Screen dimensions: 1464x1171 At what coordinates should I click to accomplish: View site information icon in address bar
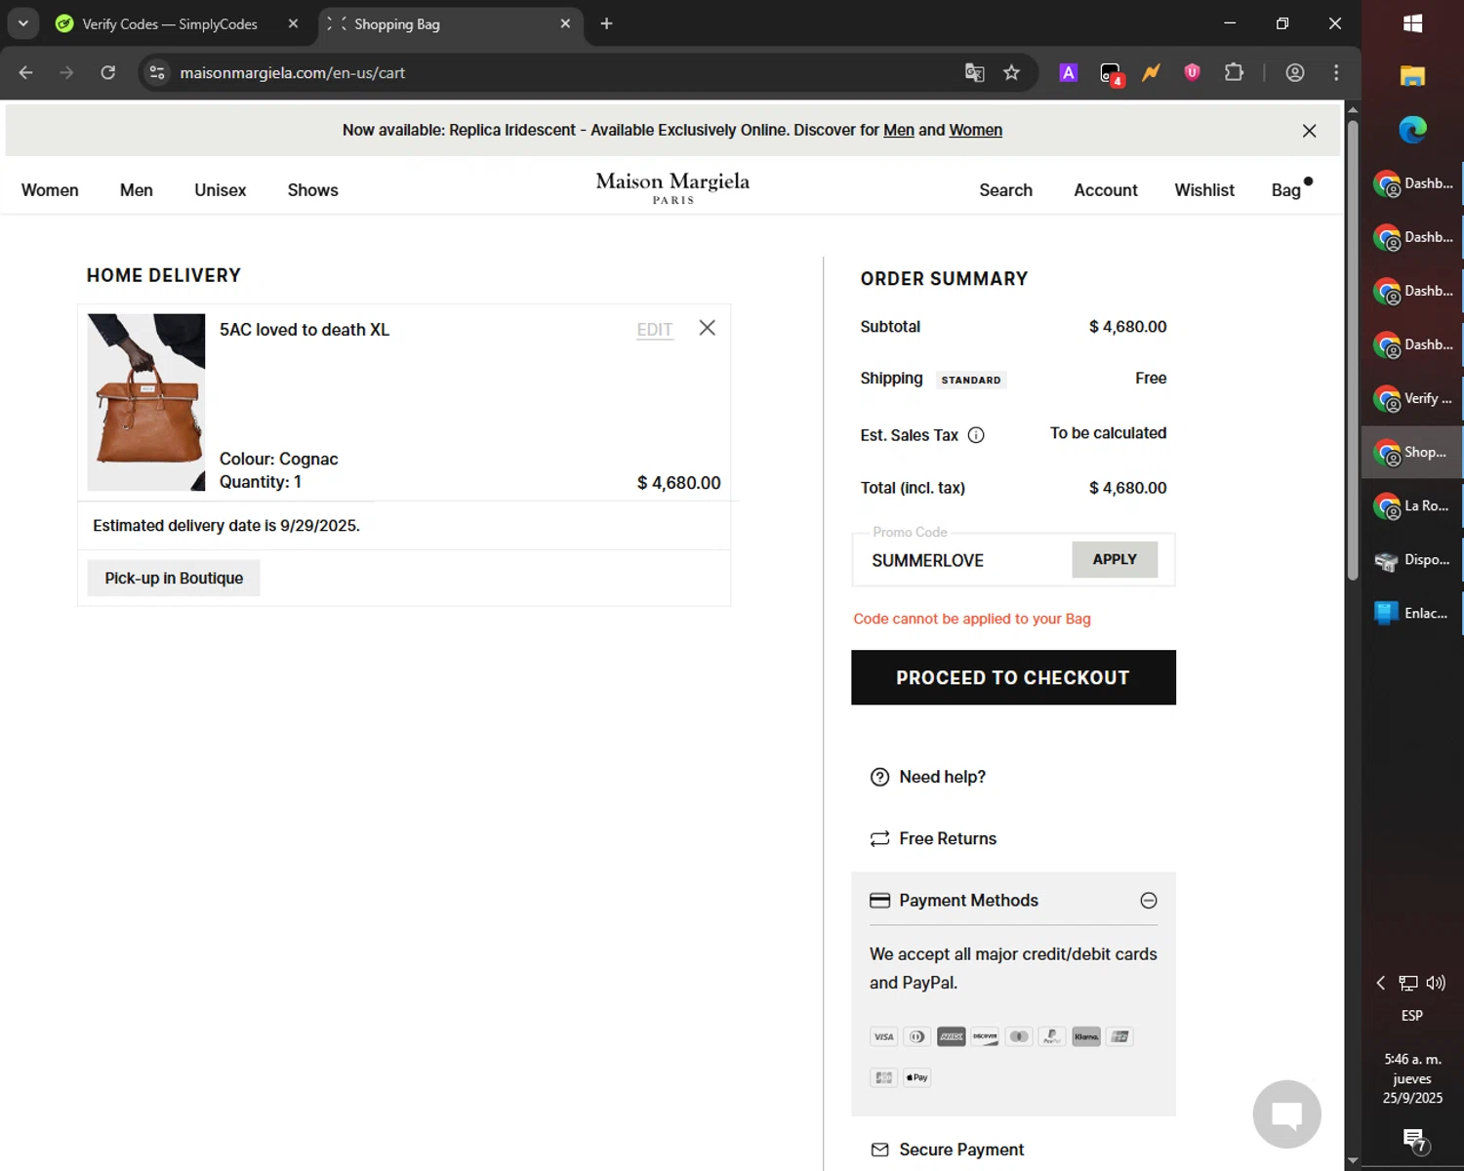(x=157, y=72)
